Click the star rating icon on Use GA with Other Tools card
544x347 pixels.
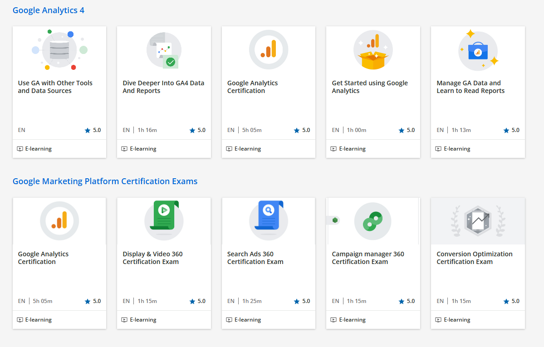click(x=88, y=131)
